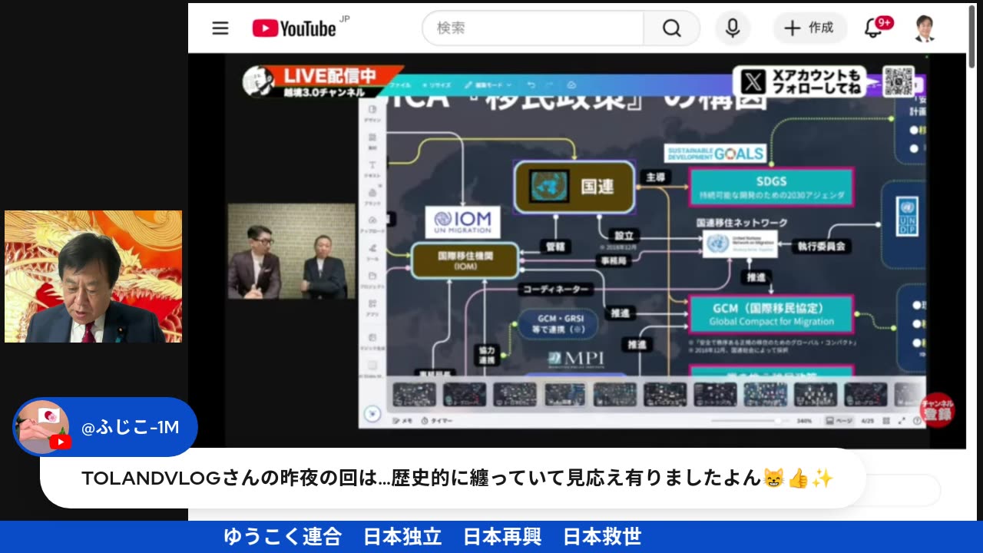Open Canva マジック生成 panel
The width and height of the screenshot is (983, 553).
pyautogui.click(x=372, y=341)
